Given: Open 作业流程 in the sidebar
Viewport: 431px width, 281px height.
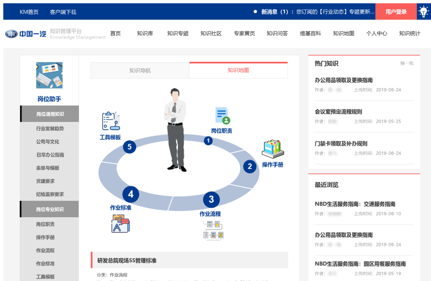Looking at the screenshot, I should point(45,251).
